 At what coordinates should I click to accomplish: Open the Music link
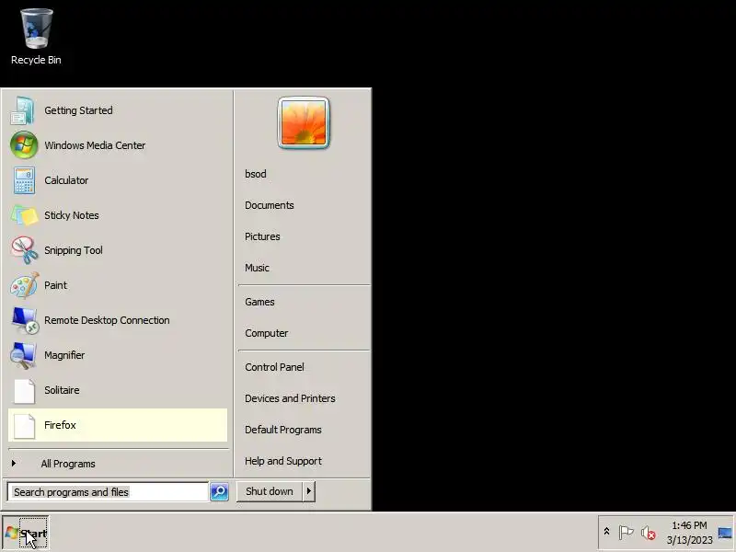pos(257,268)
